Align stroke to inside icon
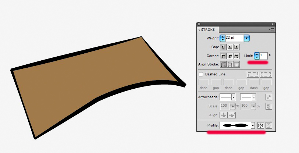Screen dimensions: 299x153 (230, 64)
